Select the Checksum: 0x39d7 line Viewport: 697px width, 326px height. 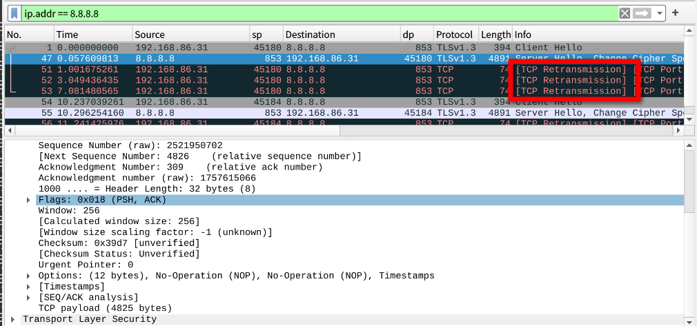[119, 243]
